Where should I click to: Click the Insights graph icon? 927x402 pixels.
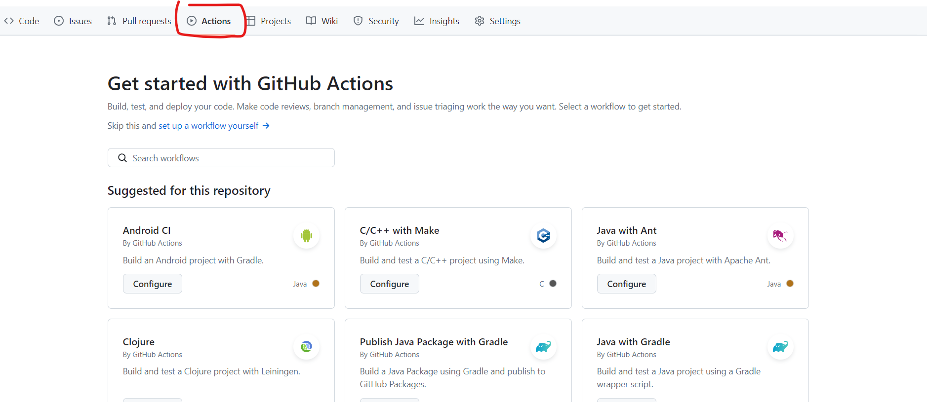(419, 21)
